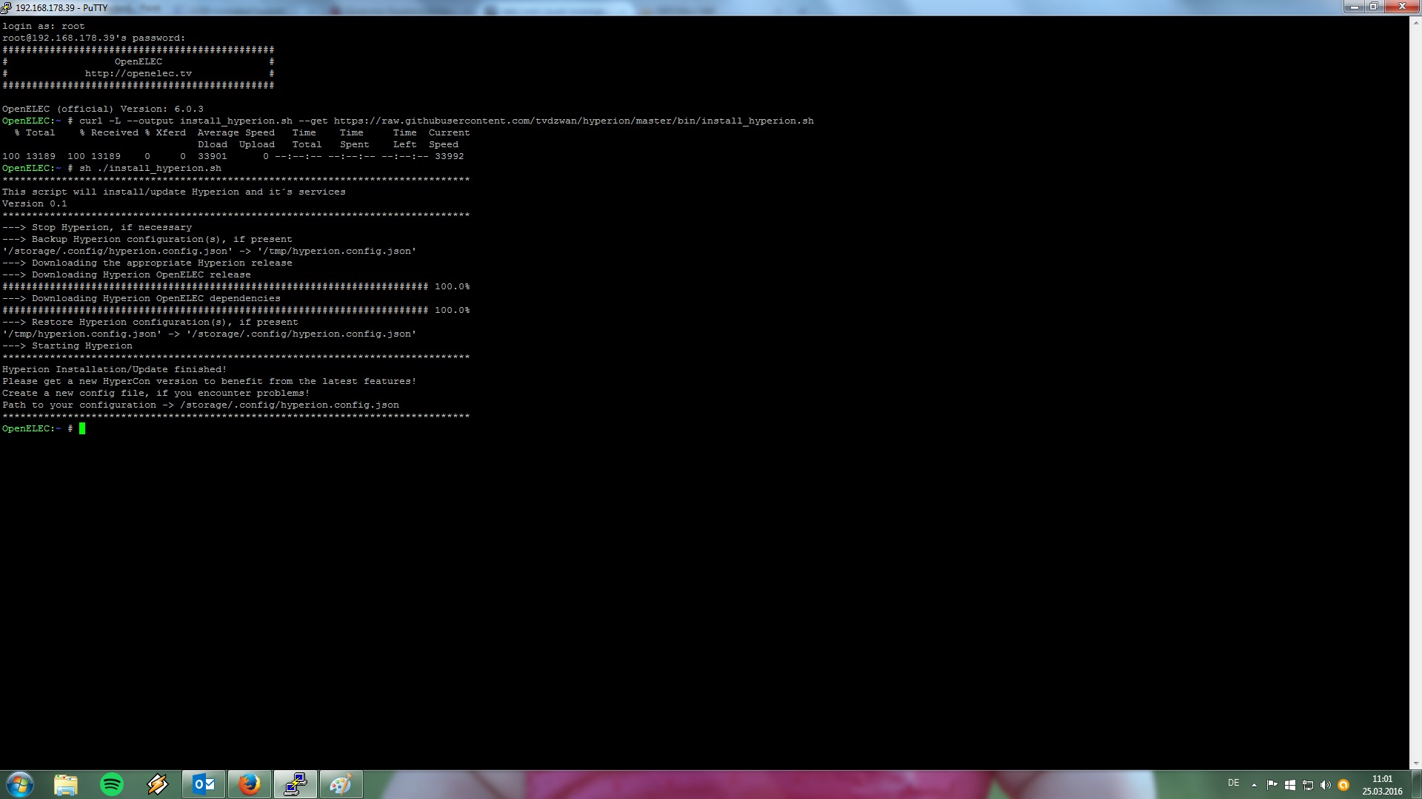Screen dimensions: 1422x799
Task: Click 'Hyperion Installation/Update finished!' line
Action: click(115, 369)
